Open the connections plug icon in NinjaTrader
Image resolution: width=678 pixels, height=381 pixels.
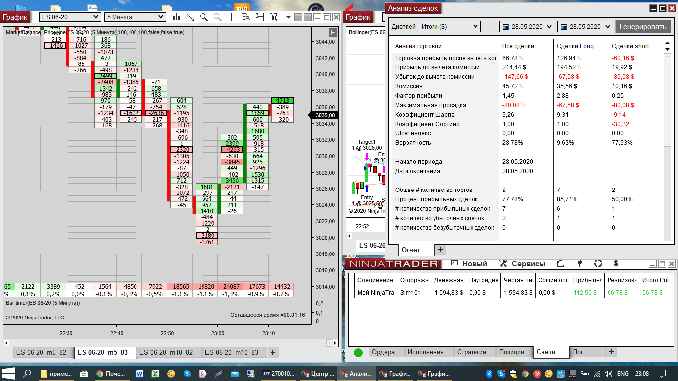(580, 264)
